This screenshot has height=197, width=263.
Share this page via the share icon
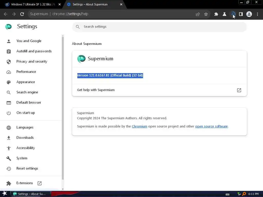click(x=198, y=14)
